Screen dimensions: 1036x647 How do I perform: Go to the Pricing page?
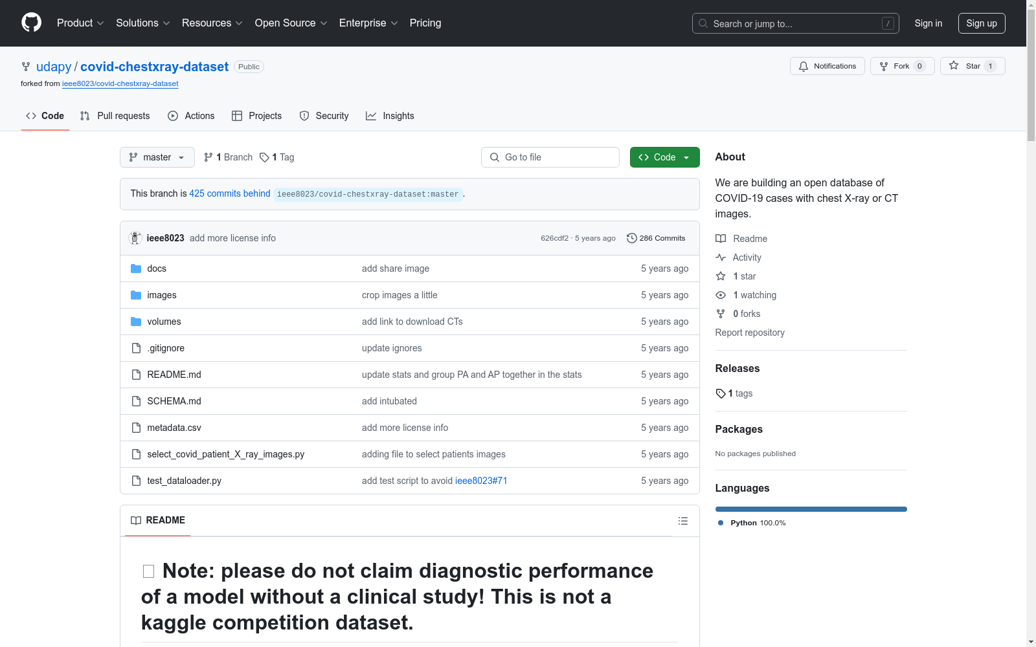[x=425, y=23]
